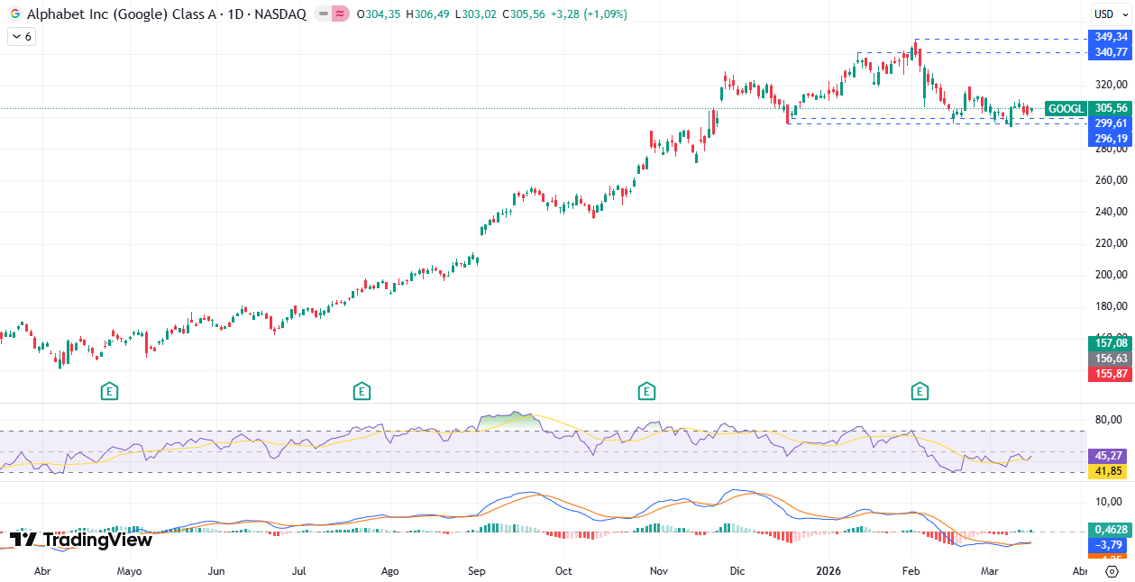Click the 296,19 price level label
The image size is (1135, 582).
1112,139
